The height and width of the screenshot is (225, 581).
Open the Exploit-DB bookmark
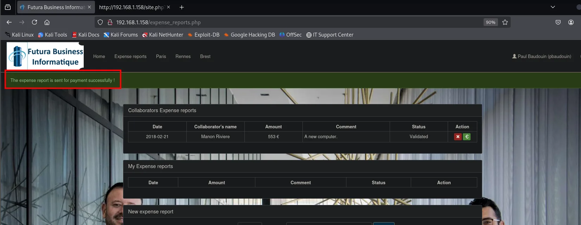point(203,35)
